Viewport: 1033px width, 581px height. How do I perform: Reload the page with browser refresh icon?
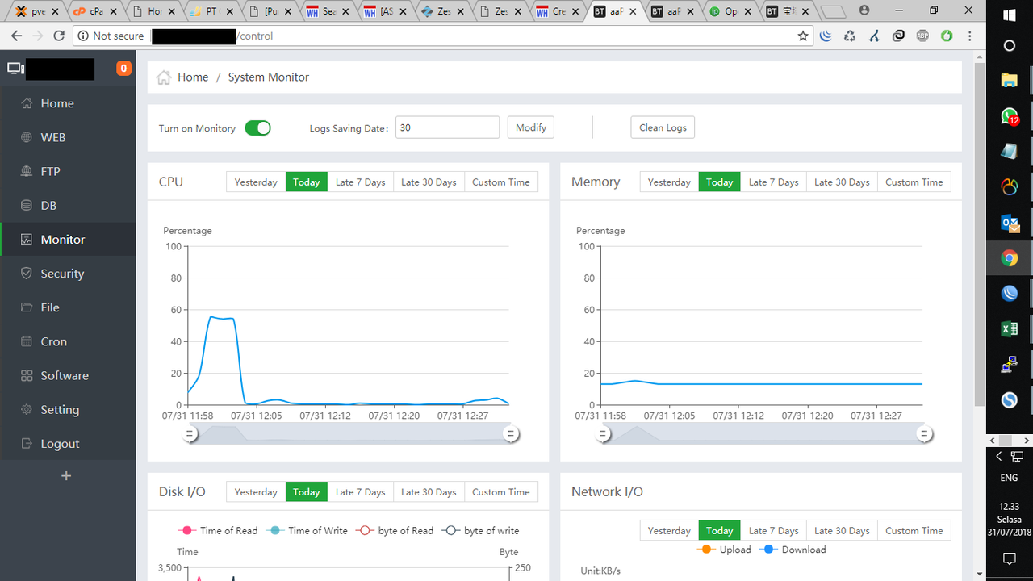pos(59,36)
